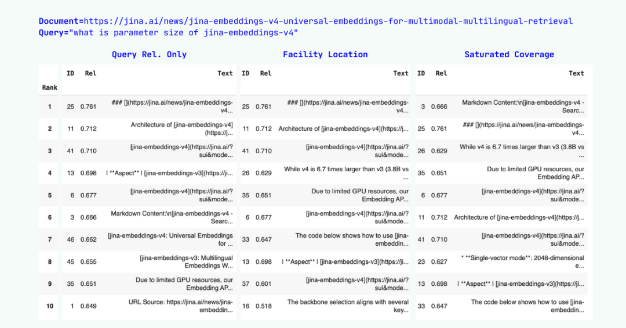Click ID 16 in Facility Location table

coord(246,306)
